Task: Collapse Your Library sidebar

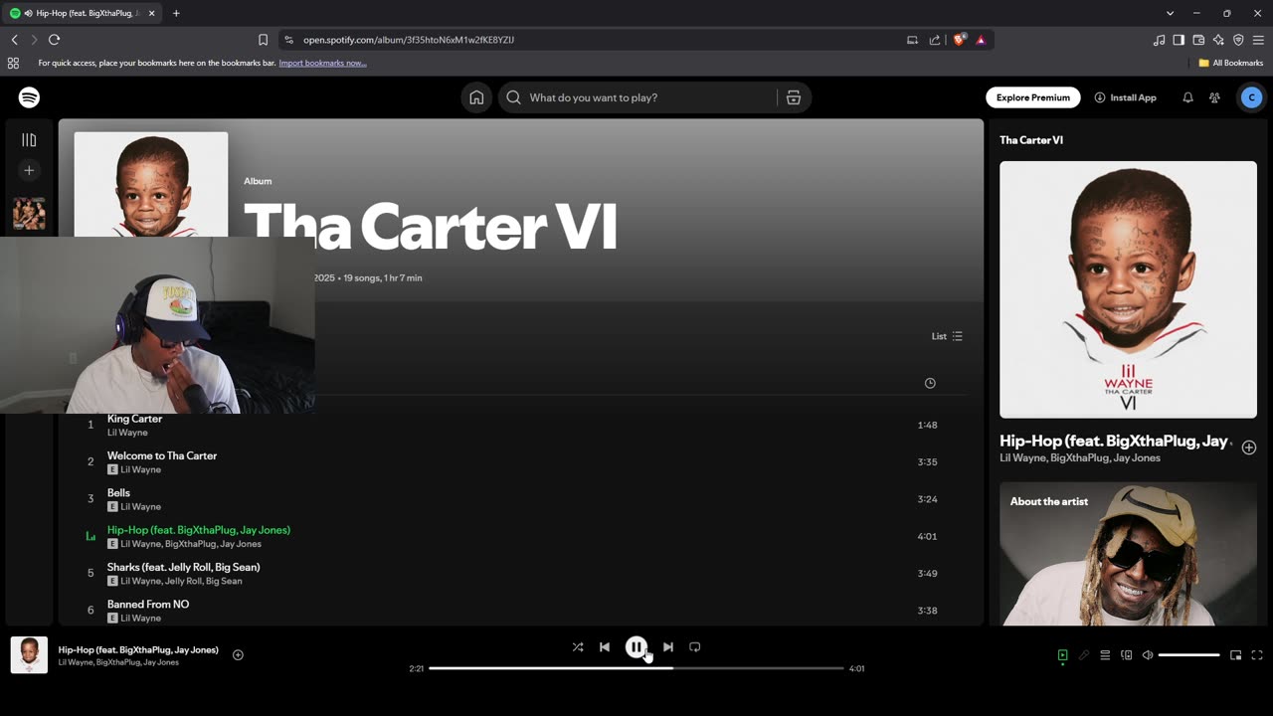Action: coord(29,140)
